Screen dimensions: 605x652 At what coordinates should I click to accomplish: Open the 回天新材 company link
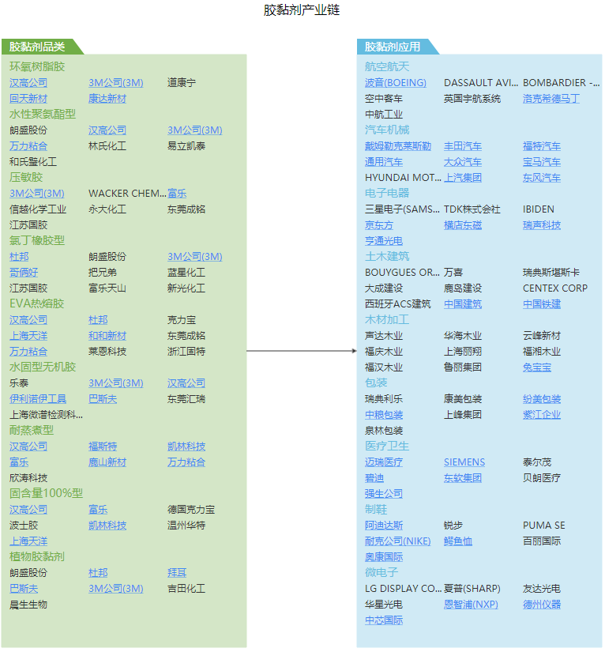coord(28,99)
